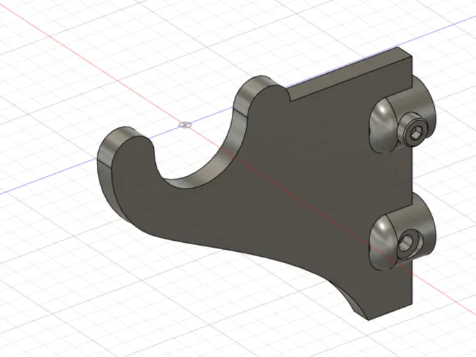Select the origin point marker on the grid

tap(185, 125)
